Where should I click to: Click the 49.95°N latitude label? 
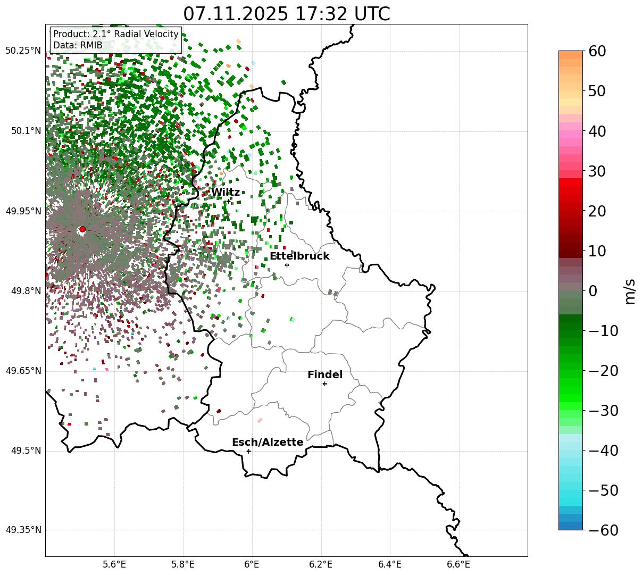point(23,211)
